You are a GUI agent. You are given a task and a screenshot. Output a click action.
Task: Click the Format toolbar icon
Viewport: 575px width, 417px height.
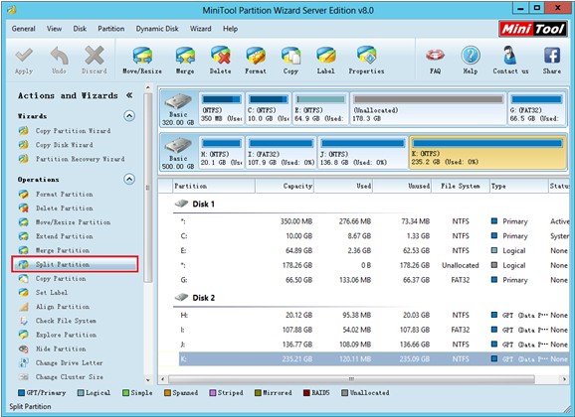(x=256, y=61)
